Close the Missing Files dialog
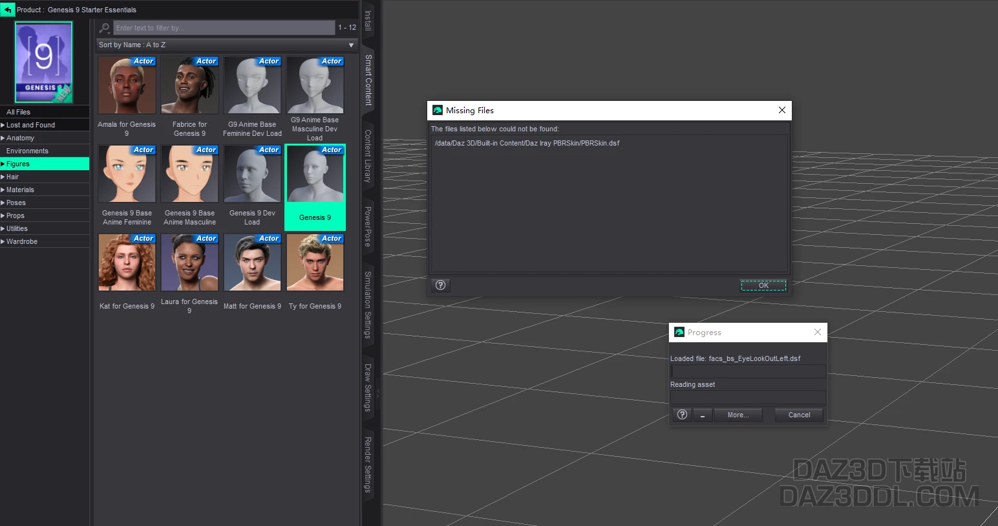The width and height of the screenshot is (998, 526). coord(782,110)
